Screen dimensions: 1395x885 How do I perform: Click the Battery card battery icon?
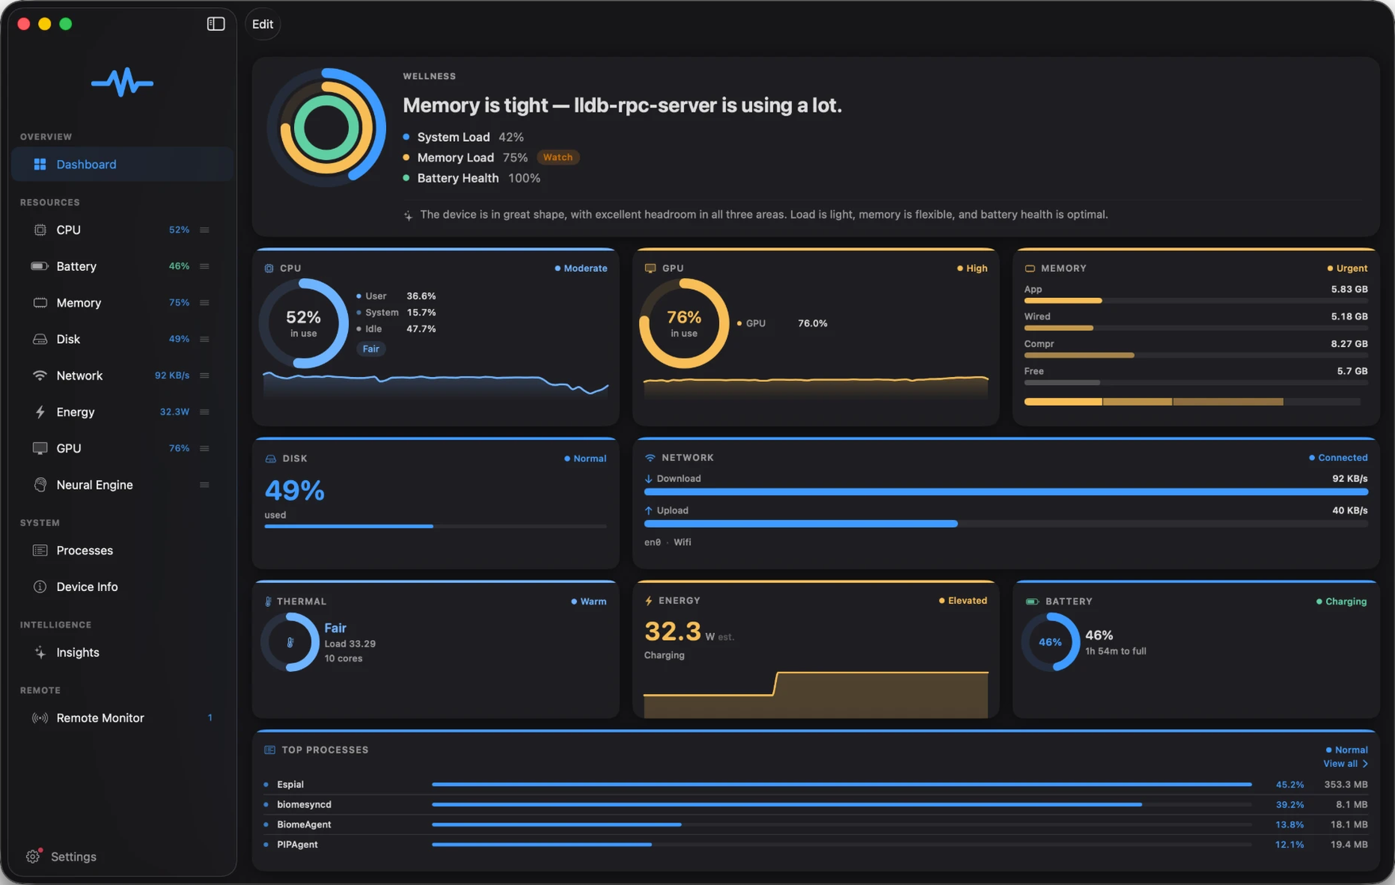(x=1032, y=601)
